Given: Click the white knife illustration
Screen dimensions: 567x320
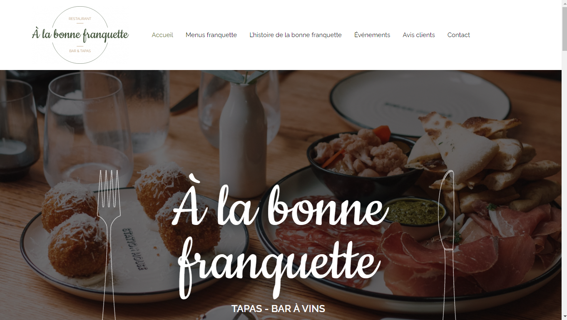Looking at the screenshot, I should click(449, 245).
